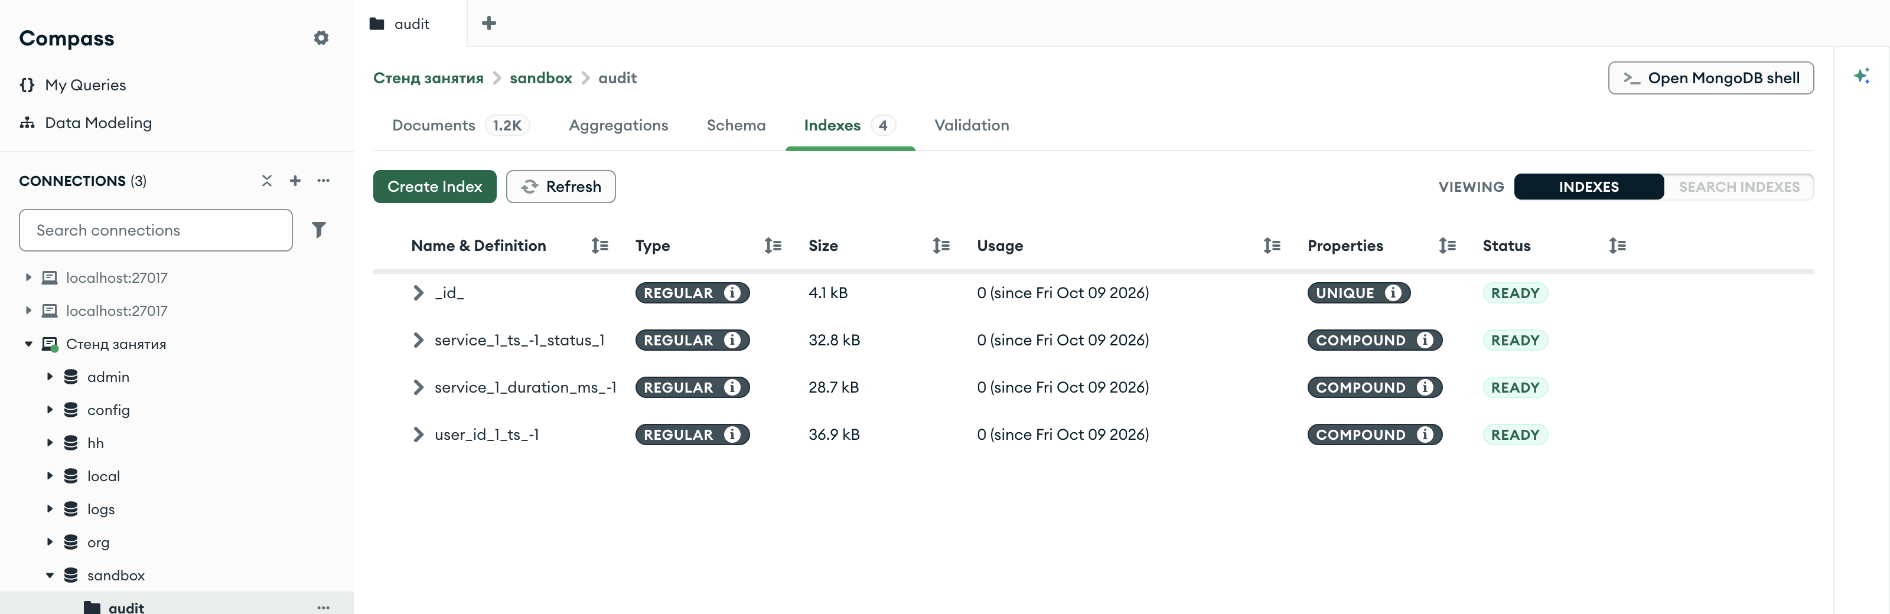
Task: Select hh database icon
Action: (x=70, y=443)
